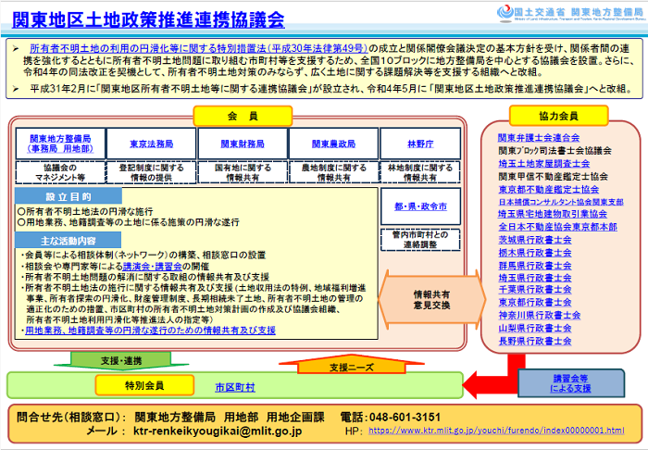Open the 都・県・政令市 link
Screen dimensions: 648x450
coord(420,206)
